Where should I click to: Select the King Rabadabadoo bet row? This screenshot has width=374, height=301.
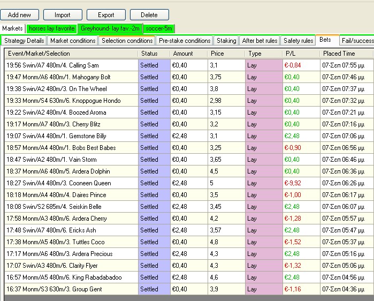click(189, 277)
